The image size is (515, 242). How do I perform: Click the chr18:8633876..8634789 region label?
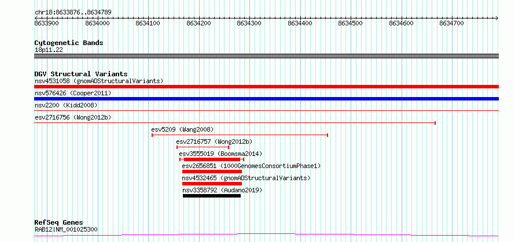73,13
